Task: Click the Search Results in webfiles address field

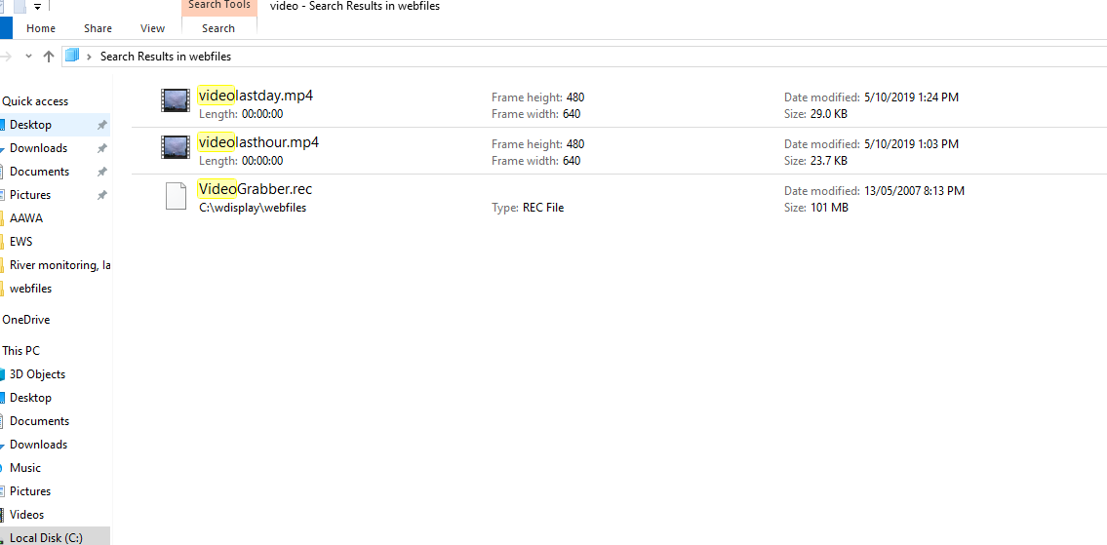Action: [x=584, y=57]
